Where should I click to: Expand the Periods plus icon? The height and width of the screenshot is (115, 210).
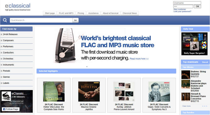coord(1,71)
